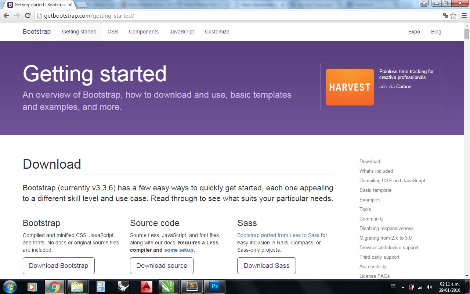Click the Bootstrap brand link in the navbar

click(x=37, y=32)
